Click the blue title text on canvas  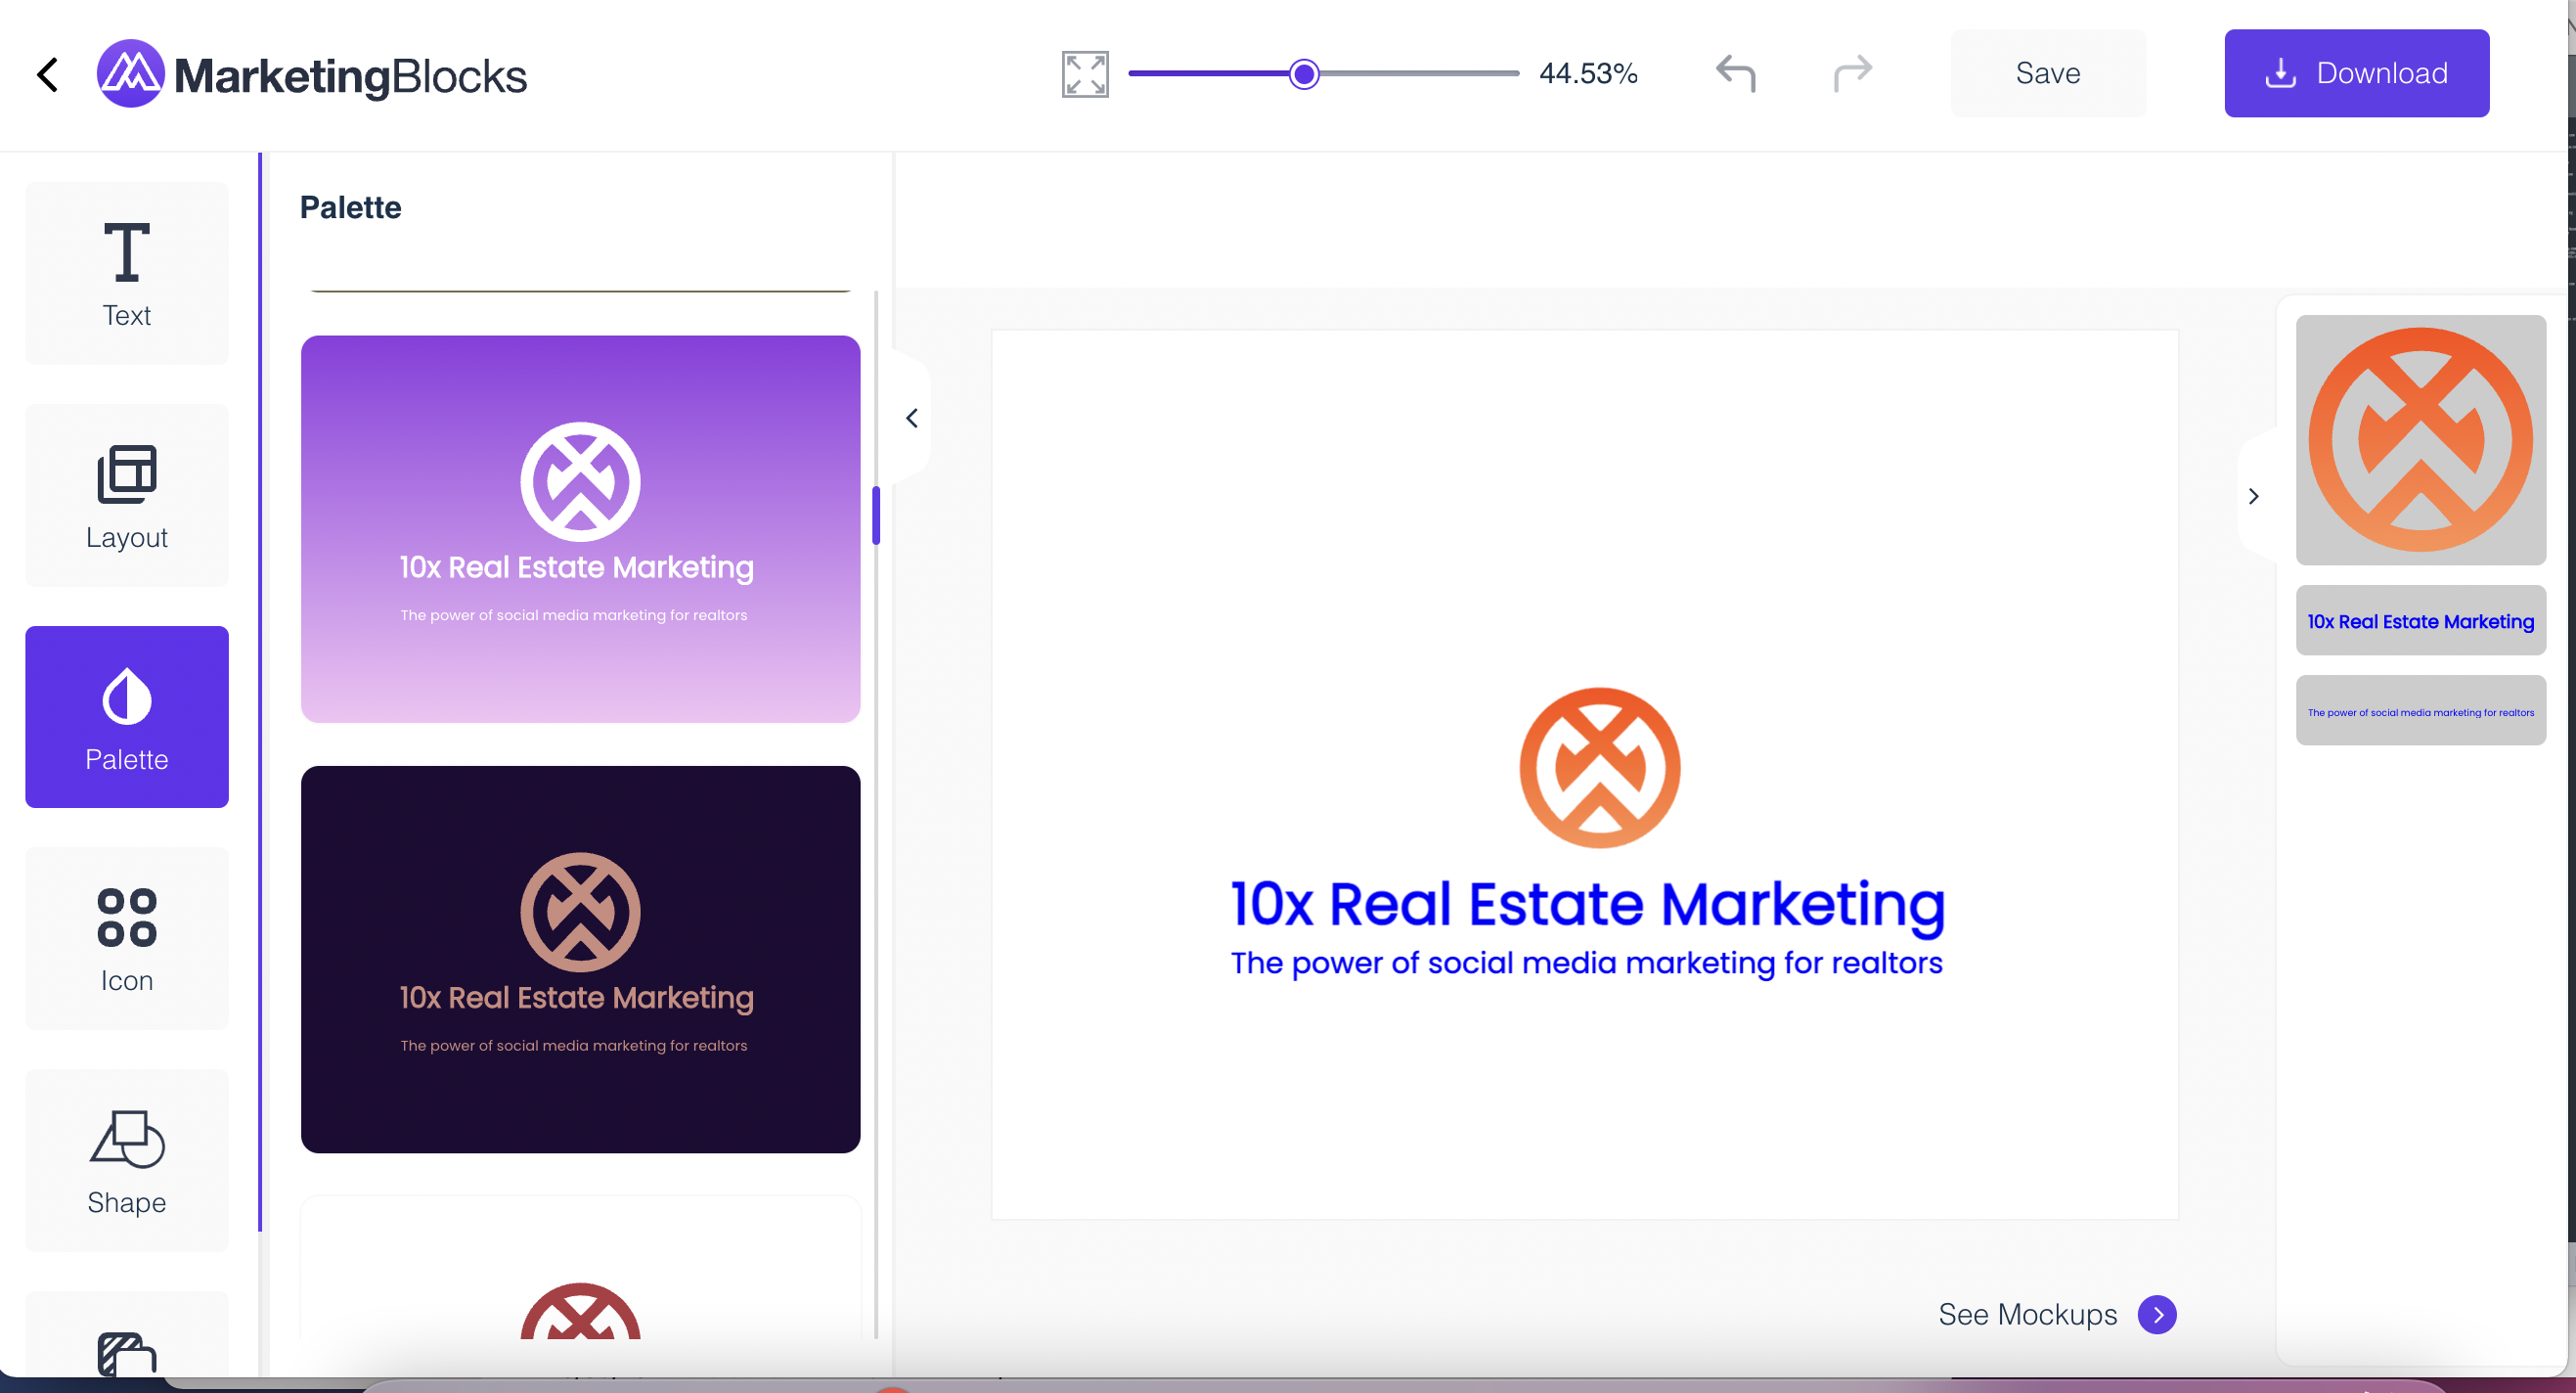(1588, 905)
